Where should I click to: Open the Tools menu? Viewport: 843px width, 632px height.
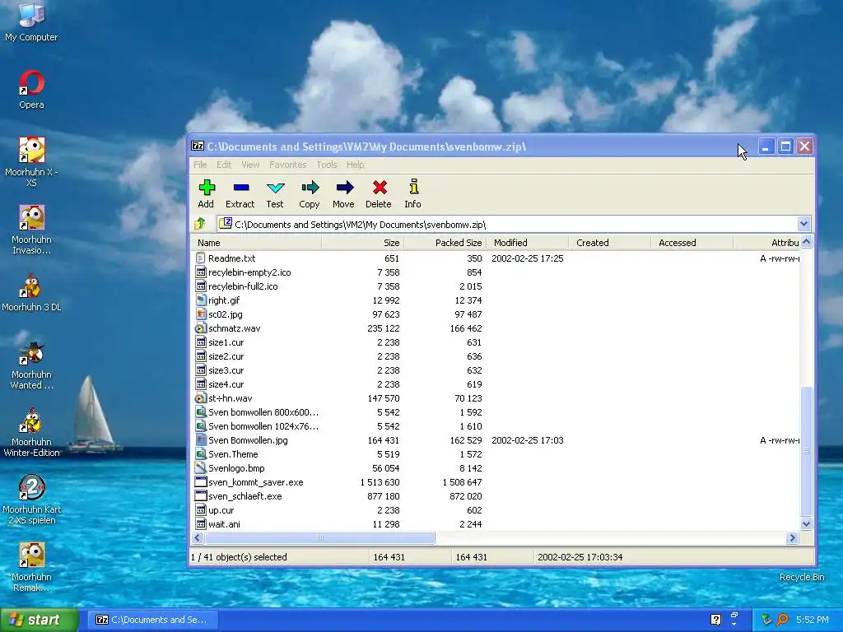326,165
